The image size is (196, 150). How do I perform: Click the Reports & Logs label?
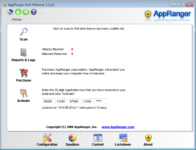pos(23,60)
